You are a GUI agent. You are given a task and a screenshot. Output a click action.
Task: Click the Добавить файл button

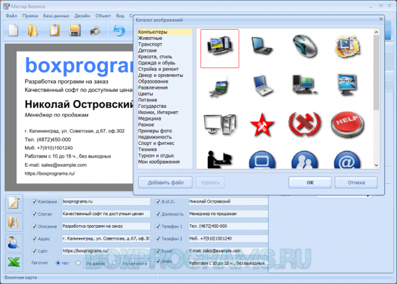[x=165, y=183]
